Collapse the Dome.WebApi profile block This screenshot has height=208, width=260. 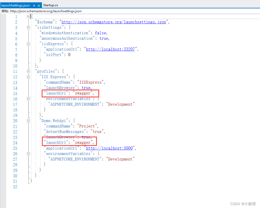[28, 120]
